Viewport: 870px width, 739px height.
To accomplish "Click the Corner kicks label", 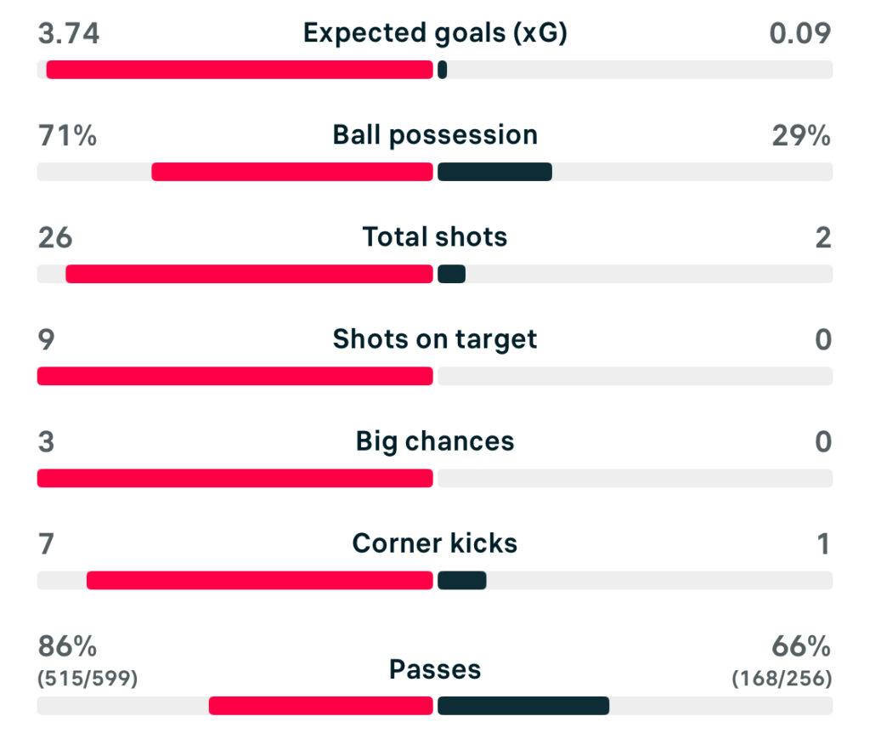I will point(435,543).
